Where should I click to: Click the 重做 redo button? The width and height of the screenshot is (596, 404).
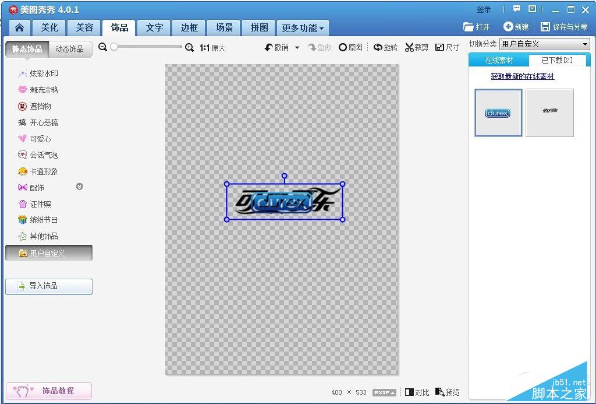(320, 47)
